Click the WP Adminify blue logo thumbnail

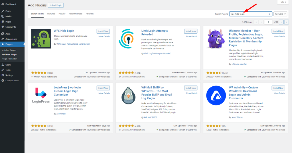click(x=216, y=96)
